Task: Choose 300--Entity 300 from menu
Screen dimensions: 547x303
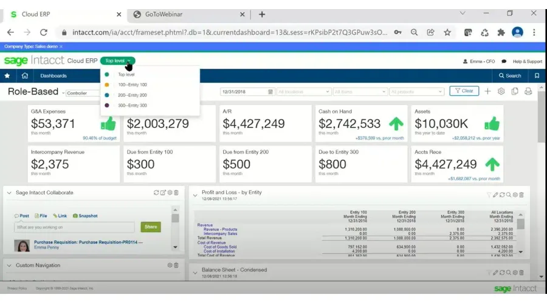Action: [132, 105]
